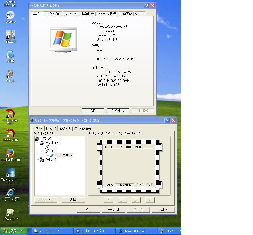Open the AOMEI Backupper desktop icon
This screenshot has height=235, width=253.
tap(11, 3)
